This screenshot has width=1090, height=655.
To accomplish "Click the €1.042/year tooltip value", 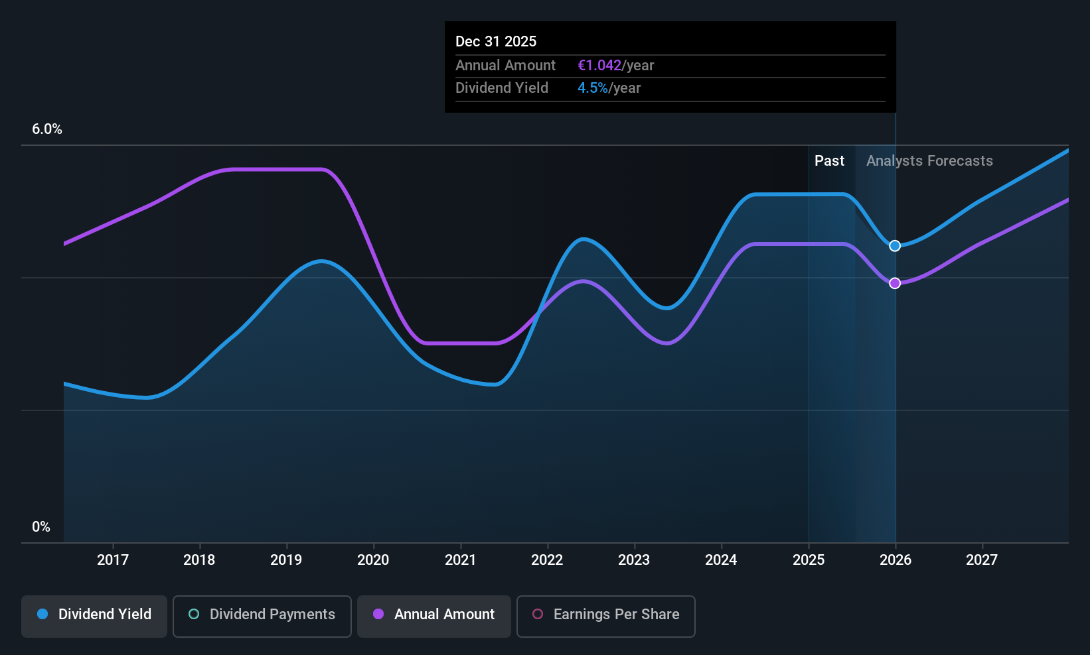I will [615, 65].
